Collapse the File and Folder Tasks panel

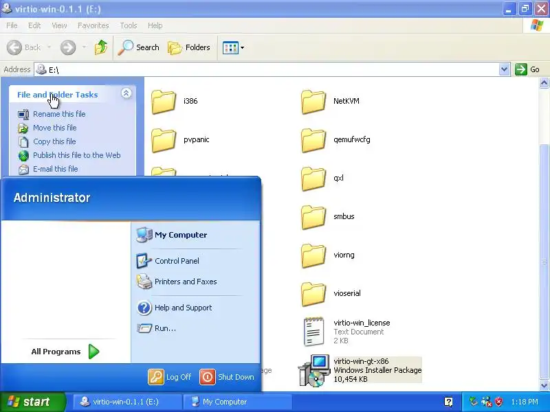coord(126,93)
